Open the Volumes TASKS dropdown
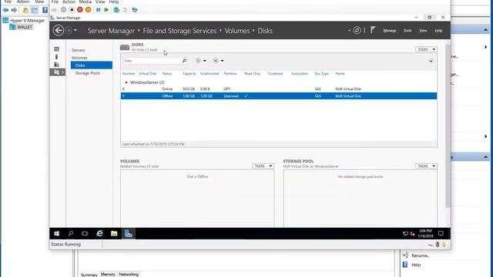 [263, 166]
